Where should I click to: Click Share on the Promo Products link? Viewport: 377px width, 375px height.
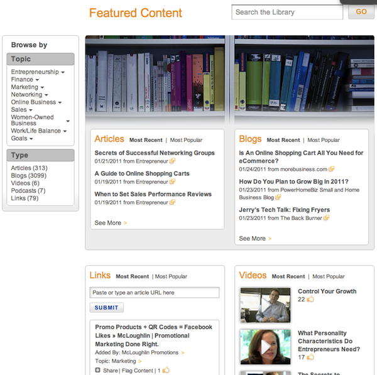coord(111,371)
